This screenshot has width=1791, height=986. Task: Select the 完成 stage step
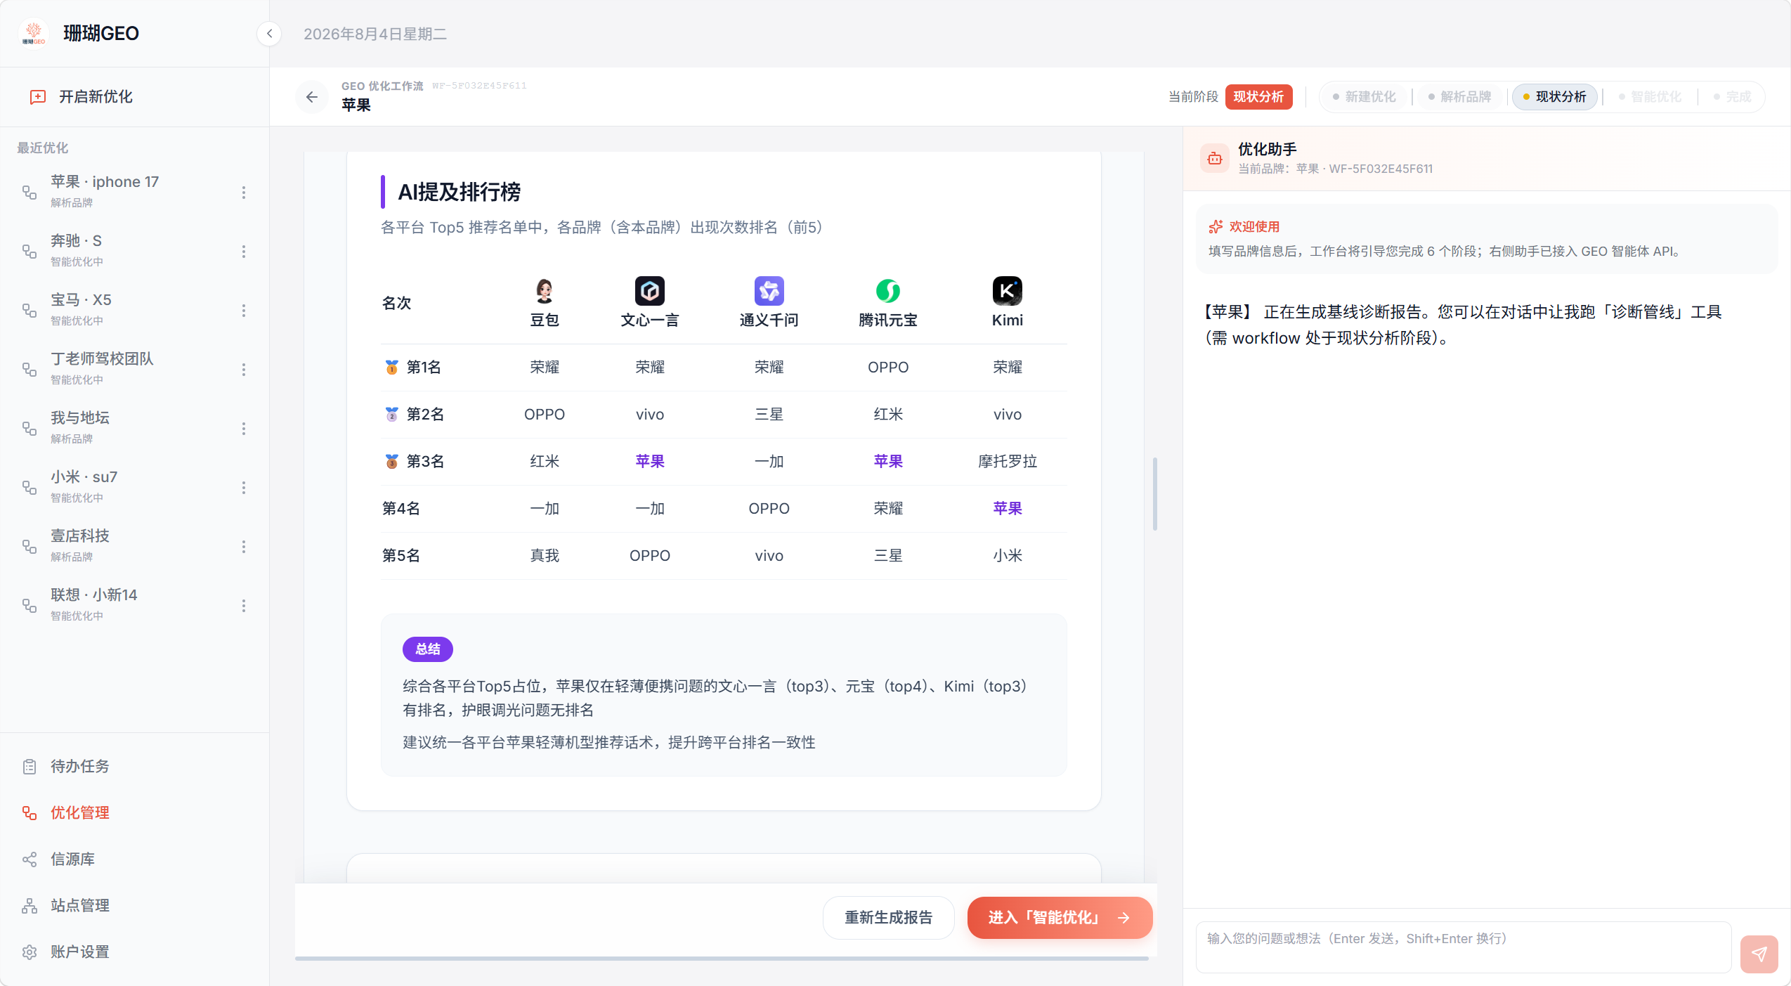(1733, 97)
